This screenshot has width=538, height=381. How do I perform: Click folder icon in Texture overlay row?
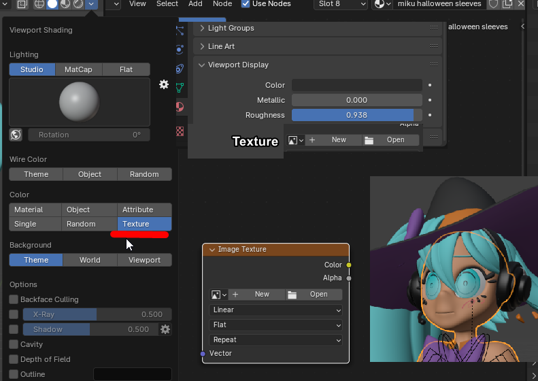369,140
